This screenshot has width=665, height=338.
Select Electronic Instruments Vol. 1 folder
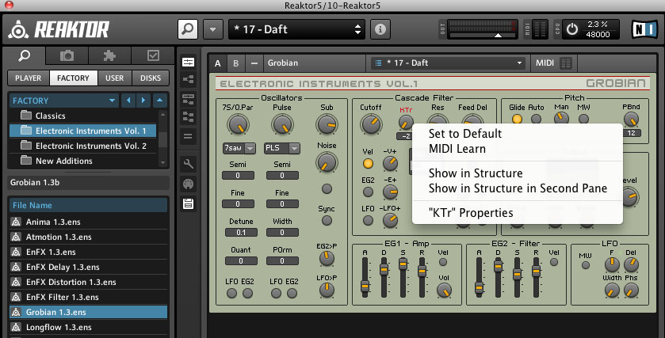(83, 131)
